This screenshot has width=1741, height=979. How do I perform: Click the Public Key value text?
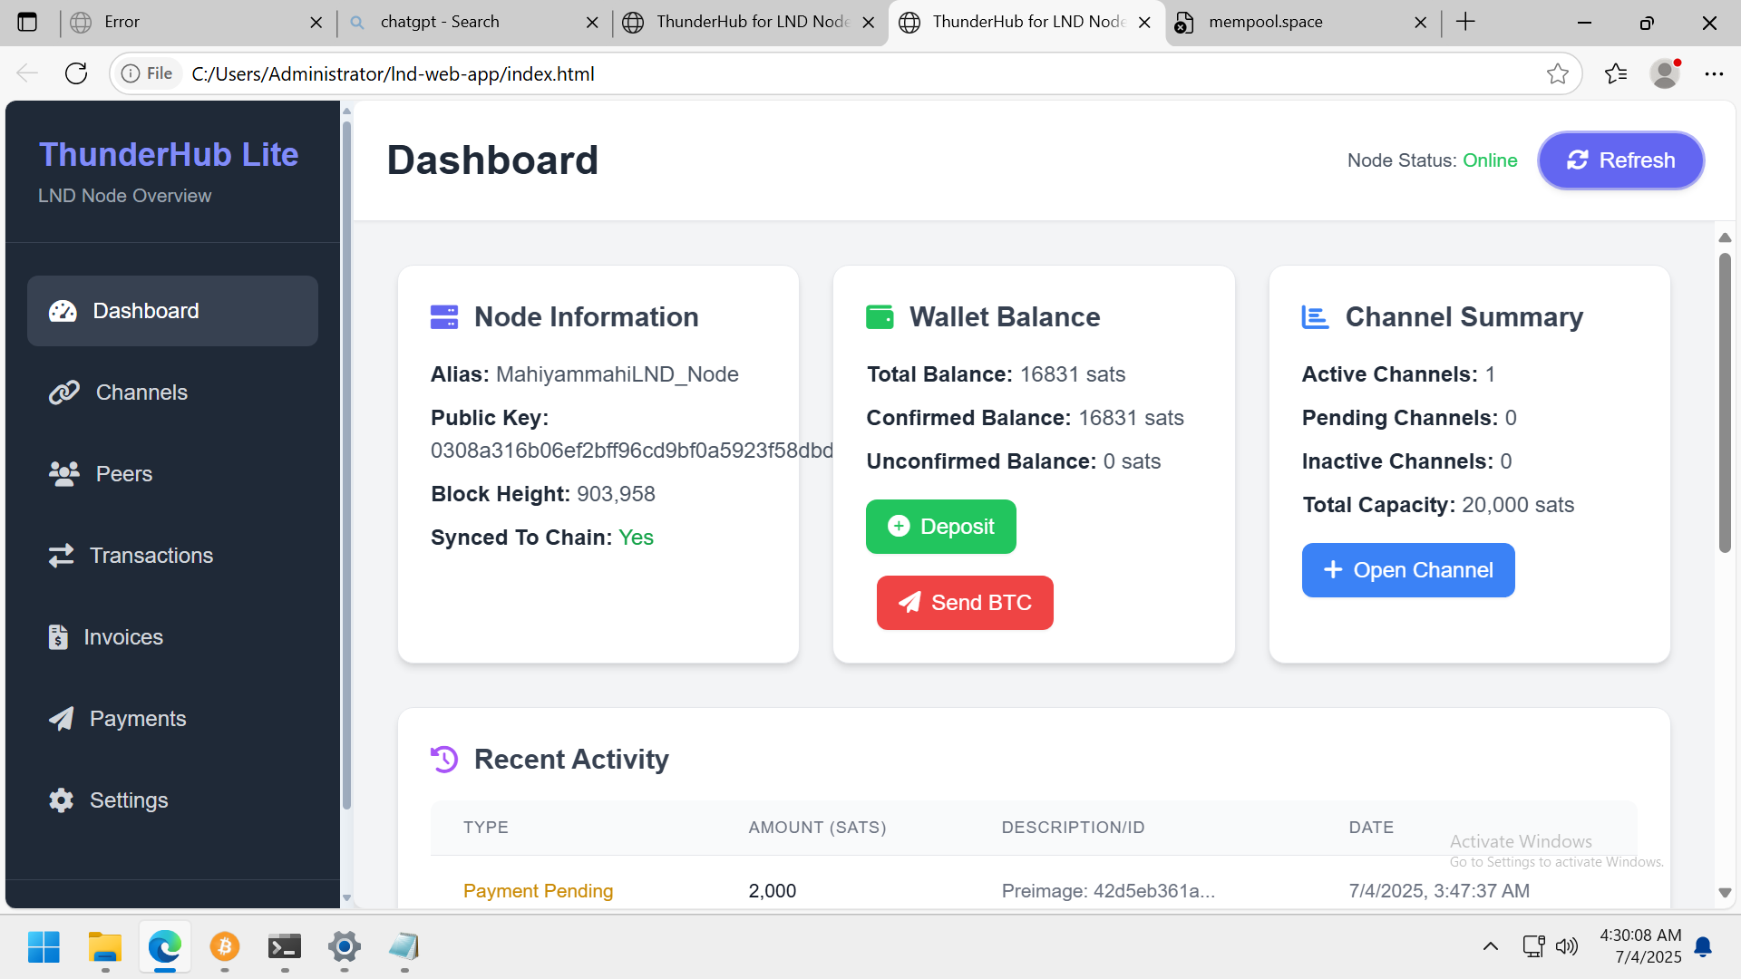tap(632, 451)
